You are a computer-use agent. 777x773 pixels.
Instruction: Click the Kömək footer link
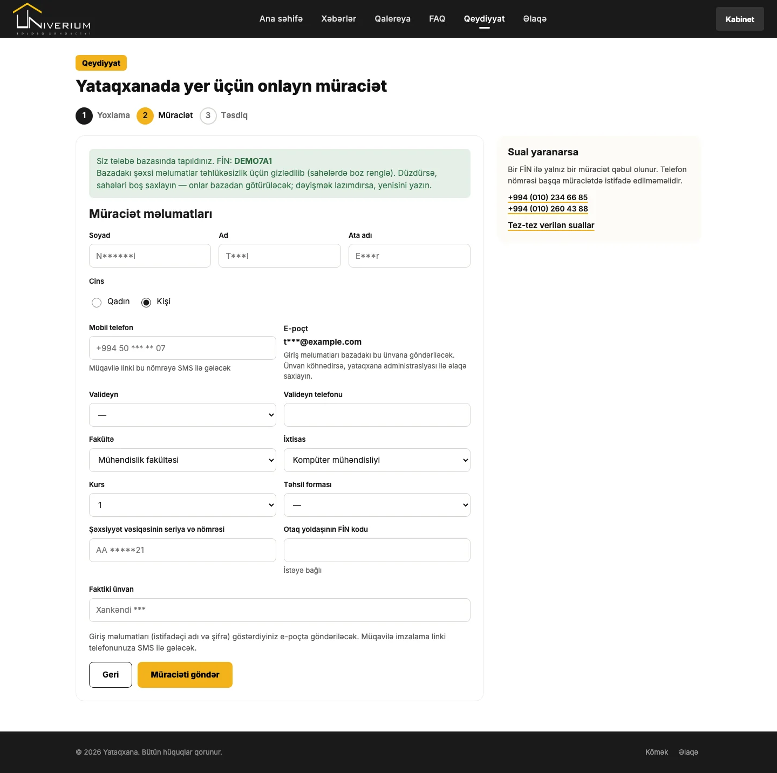tap(657, 752)
